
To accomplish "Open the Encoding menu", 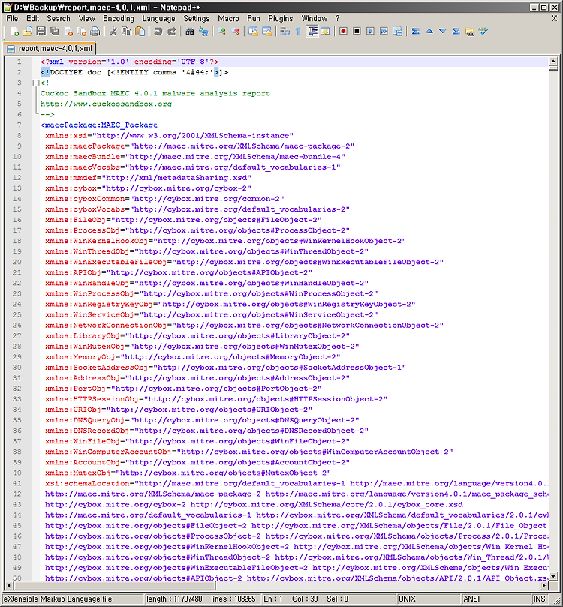I will [x=119, y=19].
